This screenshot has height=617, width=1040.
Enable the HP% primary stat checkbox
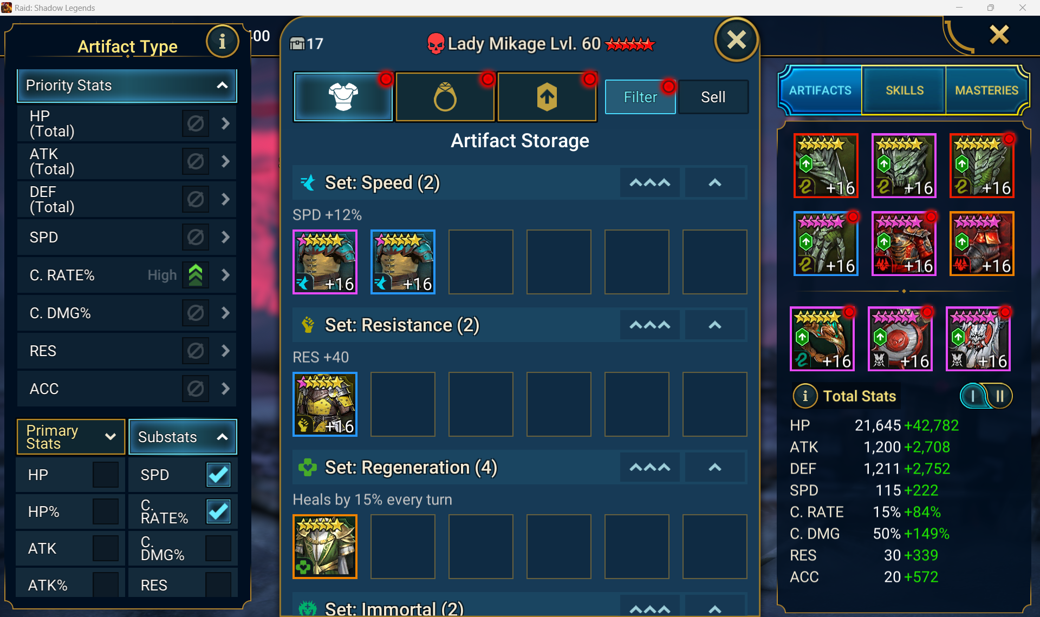point(106,511)
